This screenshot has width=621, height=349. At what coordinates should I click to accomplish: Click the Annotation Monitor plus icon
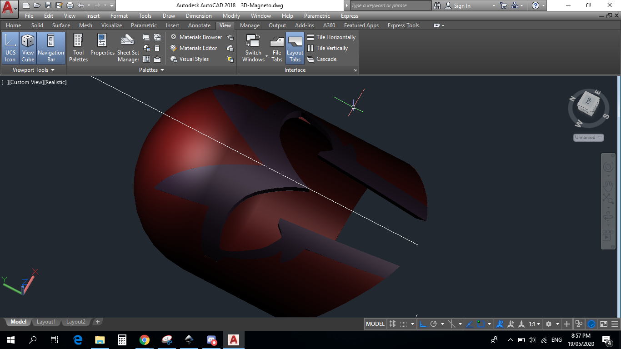tap(567, 324)
